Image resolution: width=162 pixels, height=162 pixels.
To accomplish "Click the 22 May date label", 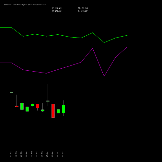I will [x=31, y=154].
